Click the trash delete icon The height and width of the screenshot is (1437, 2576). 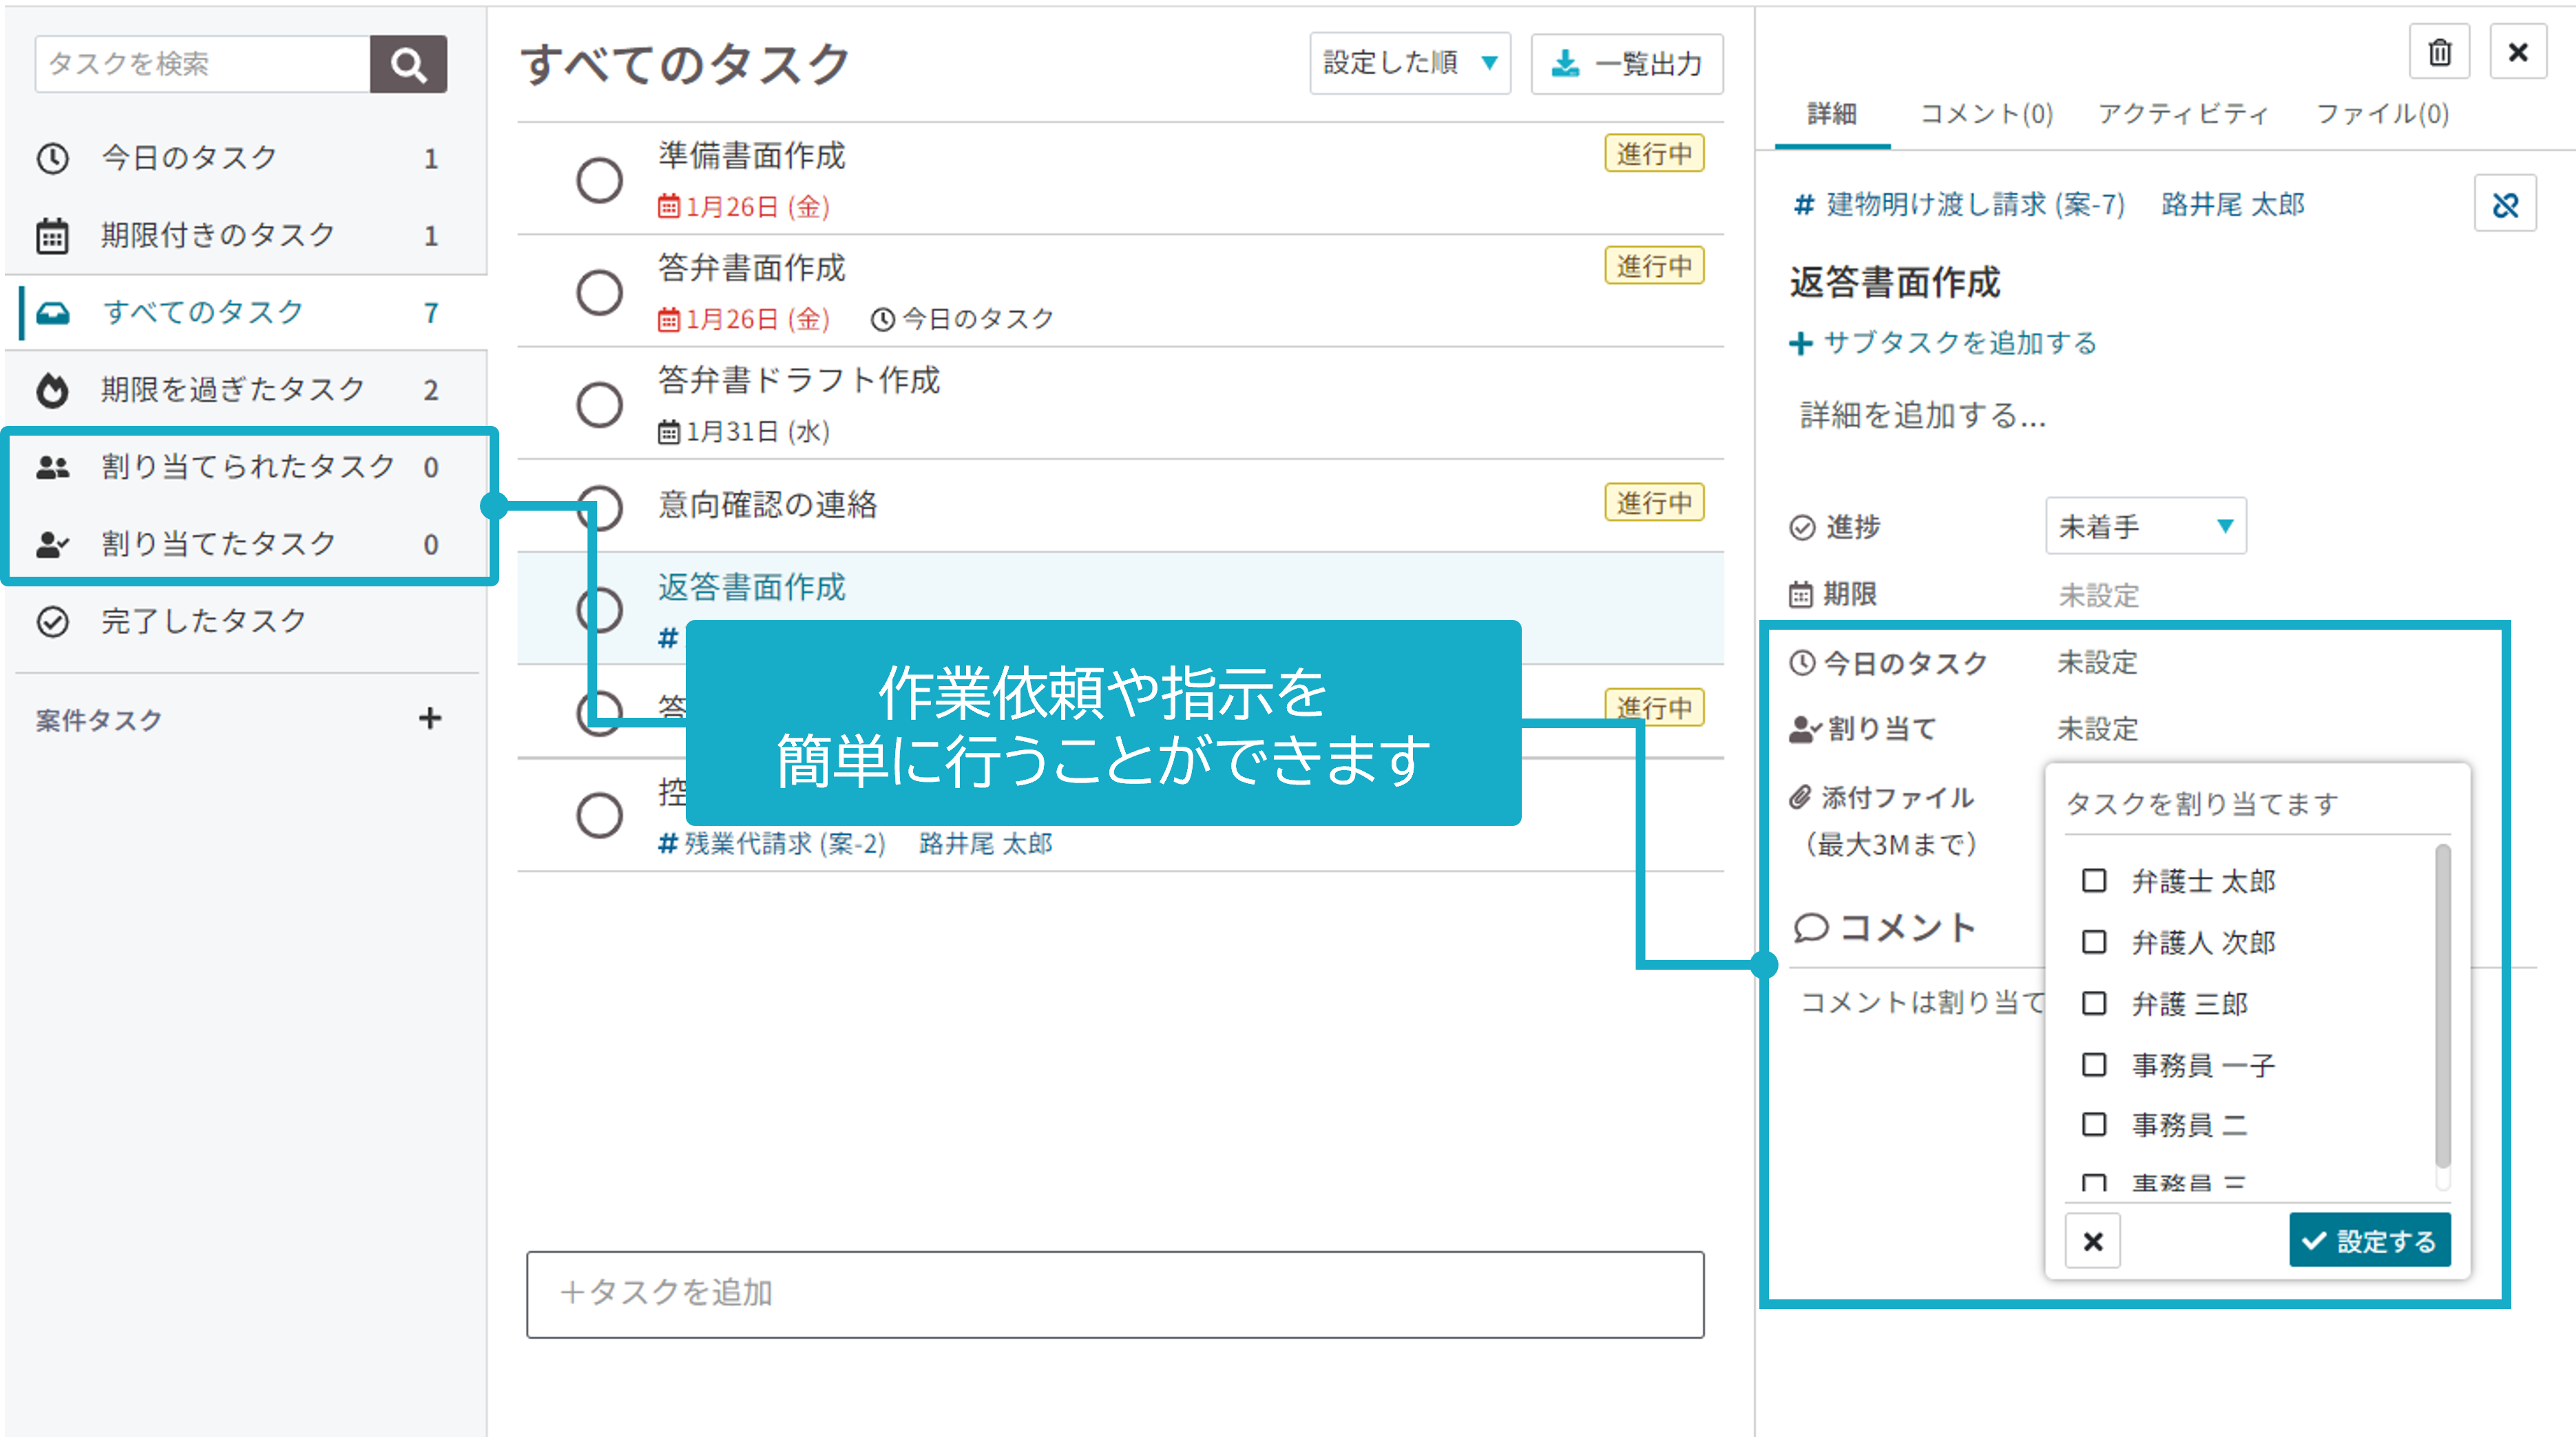2440,52
